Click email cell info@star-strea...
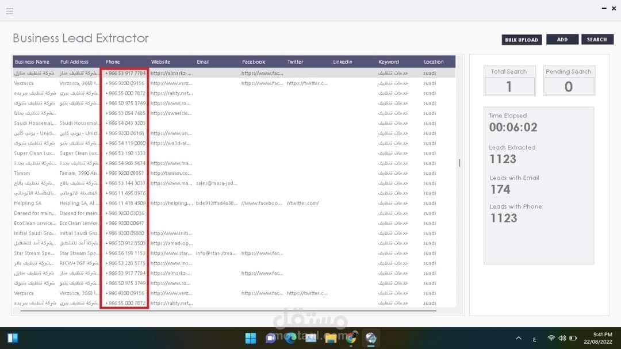 216,253
